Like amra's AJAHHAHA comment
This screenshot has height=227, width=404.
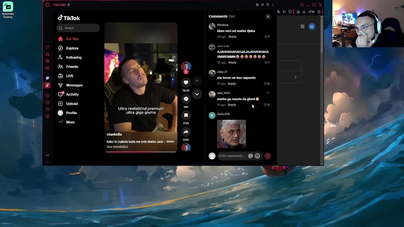tap(267, 62)
